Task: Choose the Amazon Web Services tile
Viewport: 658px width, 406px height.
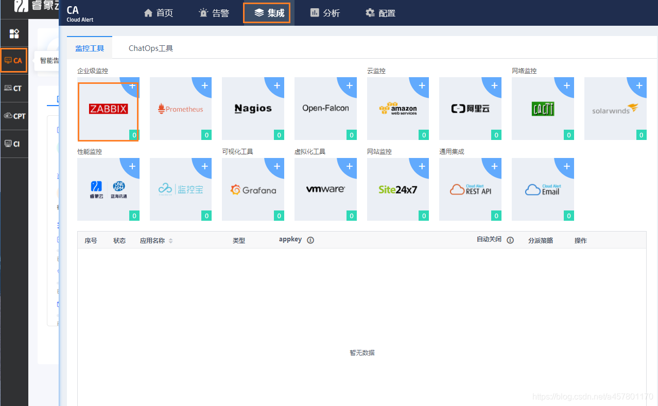Action: (398, 109)
